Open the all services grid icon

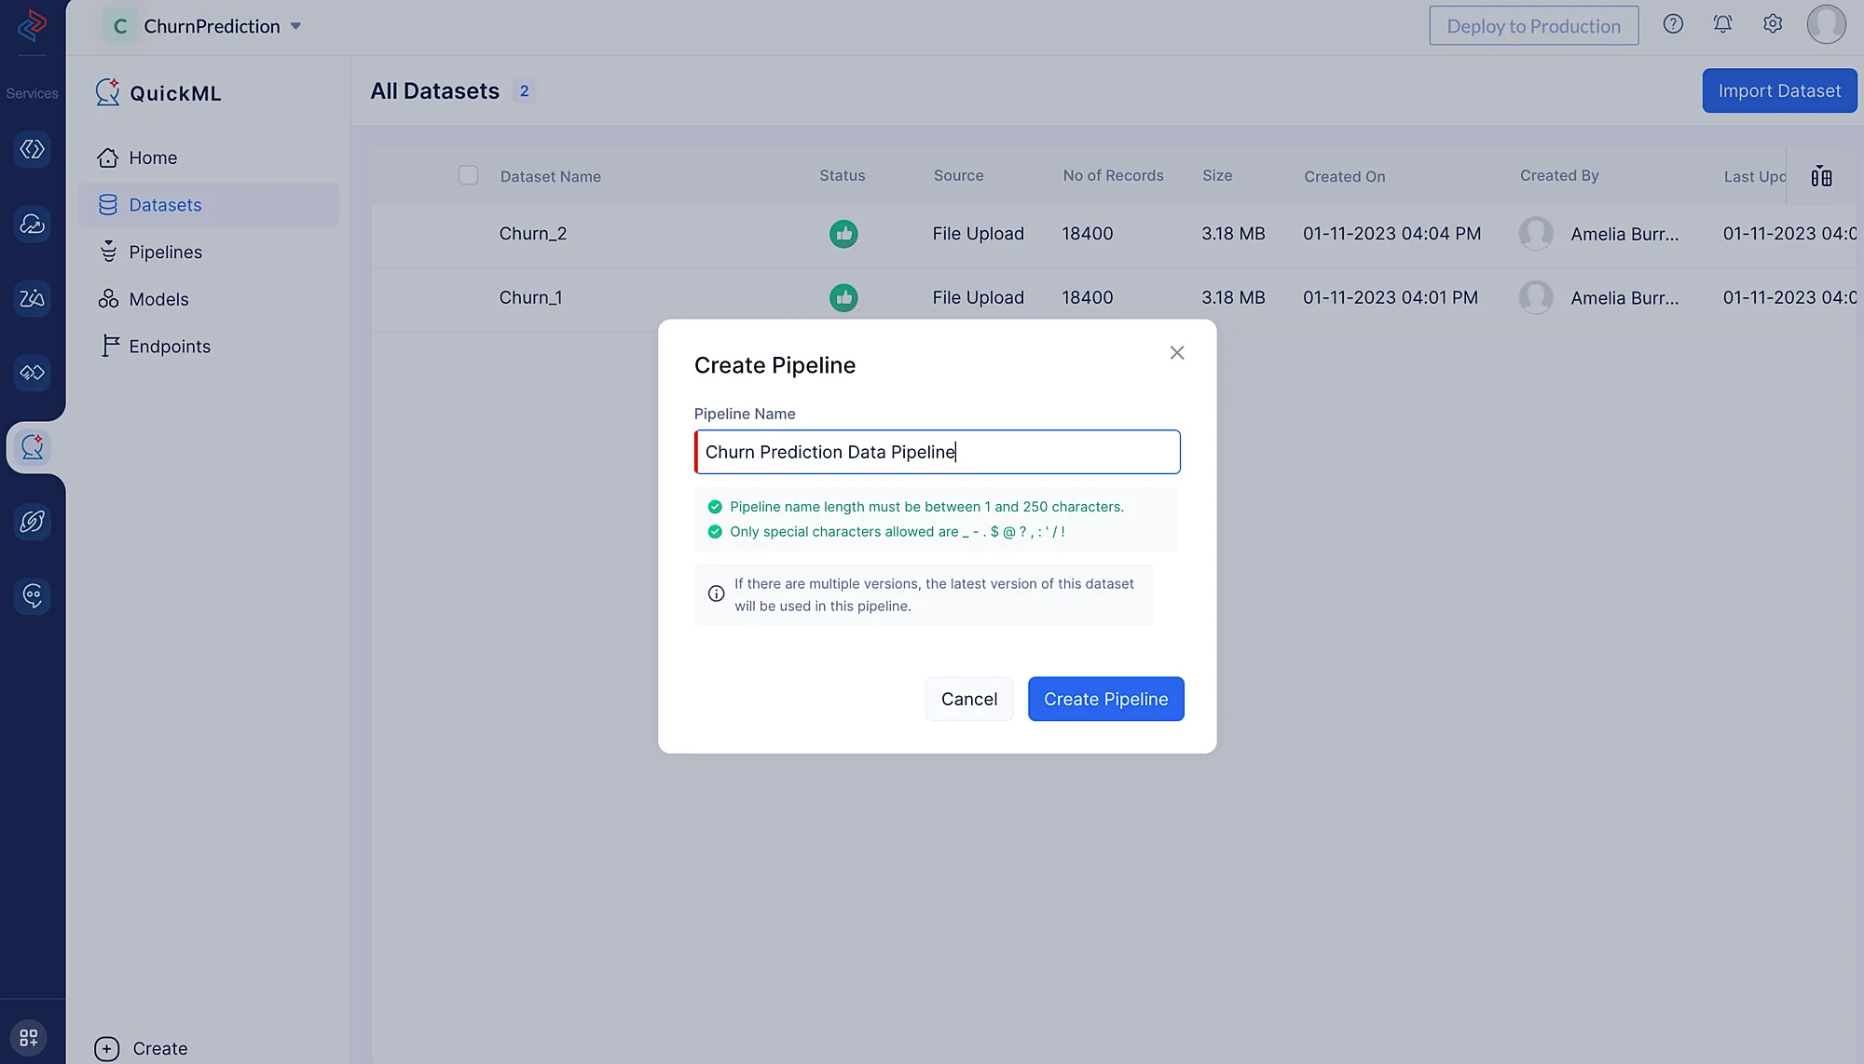29,1037
